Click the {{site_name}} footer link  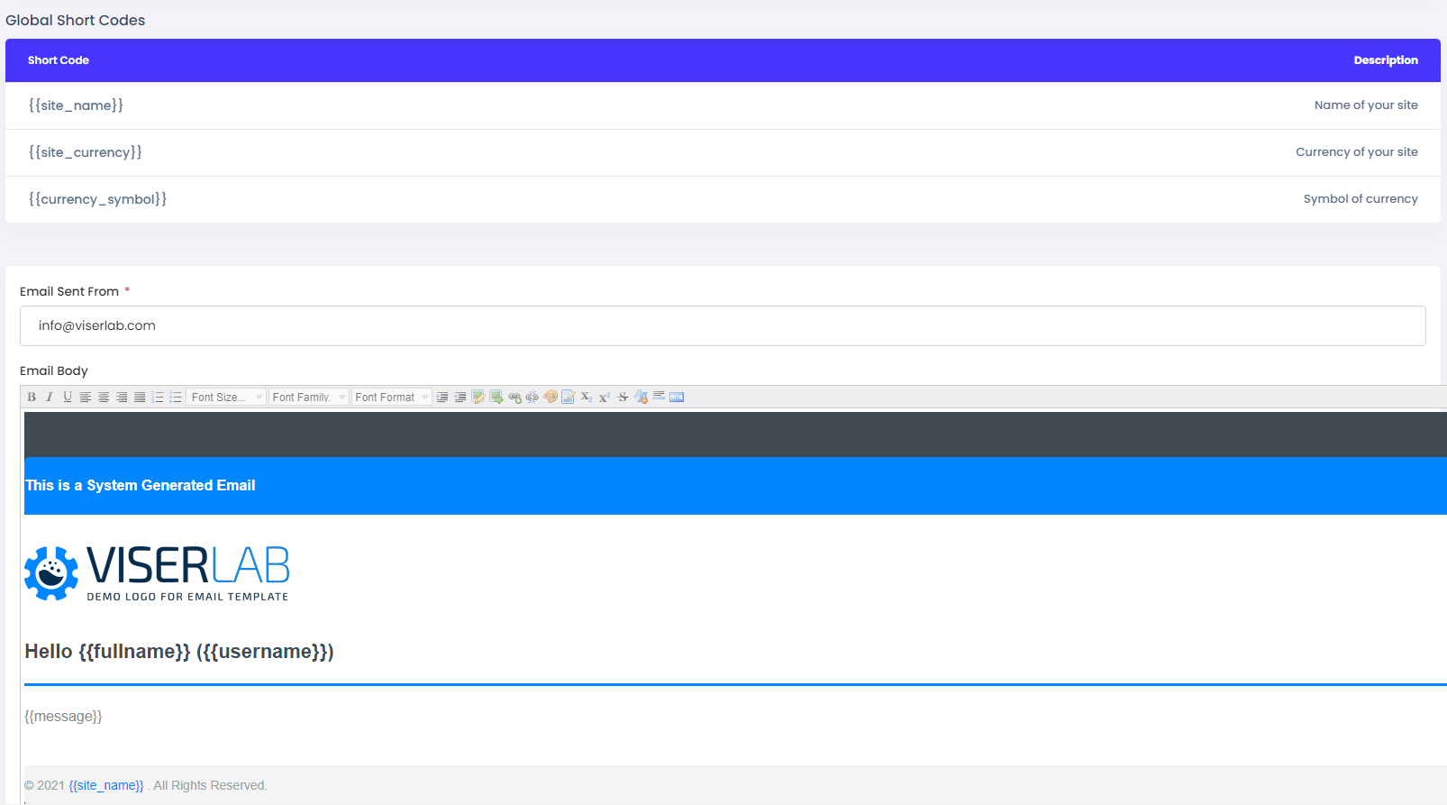click(106, 785)
